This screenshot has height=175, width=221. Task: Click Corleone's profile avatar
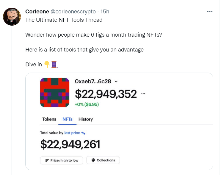click(12, 17)
